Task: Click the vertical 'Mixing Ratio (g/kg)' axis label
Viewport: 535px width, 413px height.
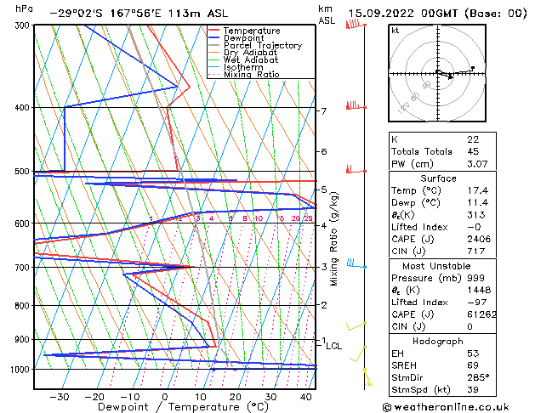Action: click(x=333, y=239)
